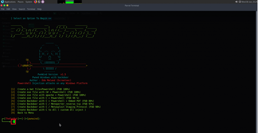Click option [3] exe file with apache + Powershell
This screenshot has width=258, height=133.
coord(48,95)
